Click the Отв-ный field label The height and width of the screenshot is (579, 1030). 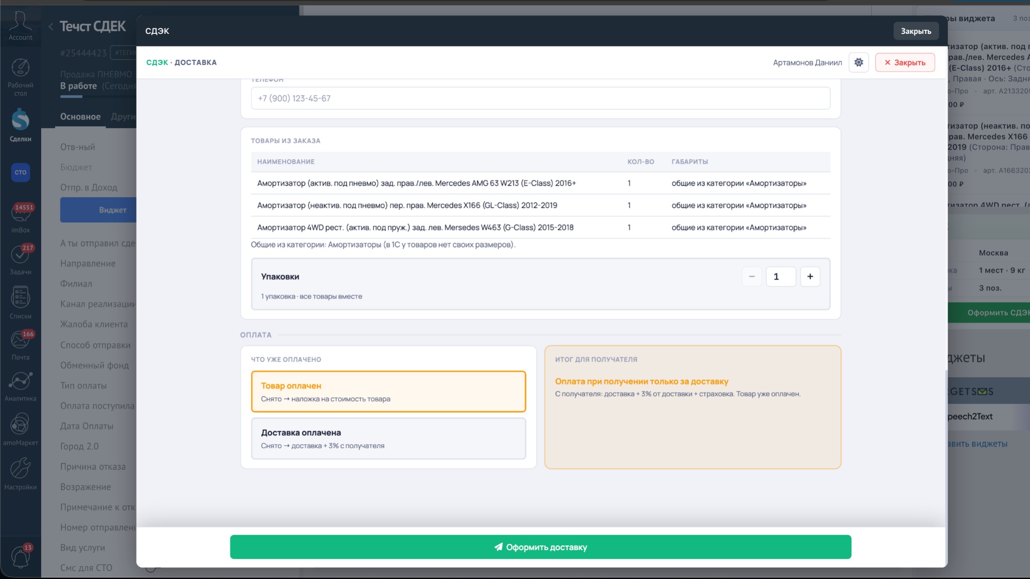77,147
